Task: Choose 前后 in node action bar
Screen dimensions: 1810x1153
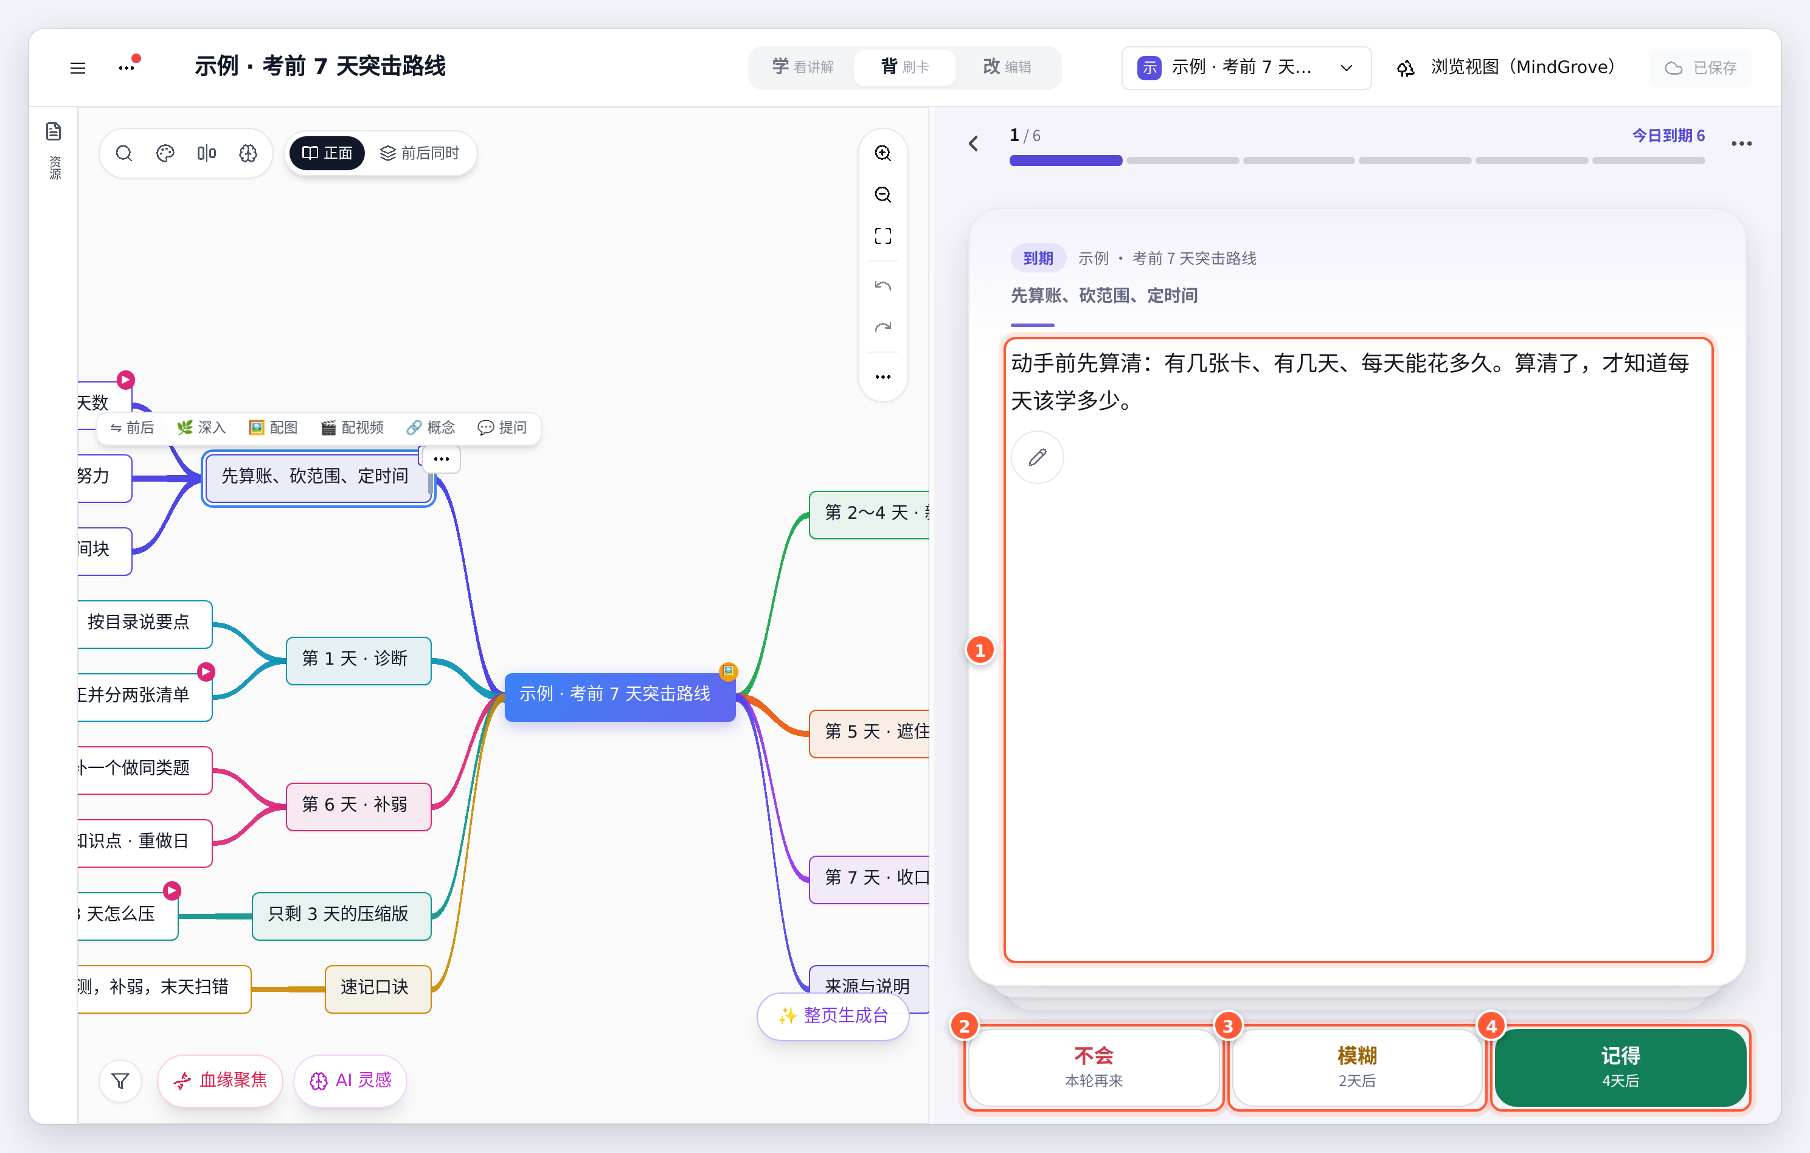Action: pos(133,428)
